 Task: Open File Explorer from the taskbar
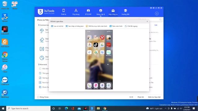(x=98, y=109)
